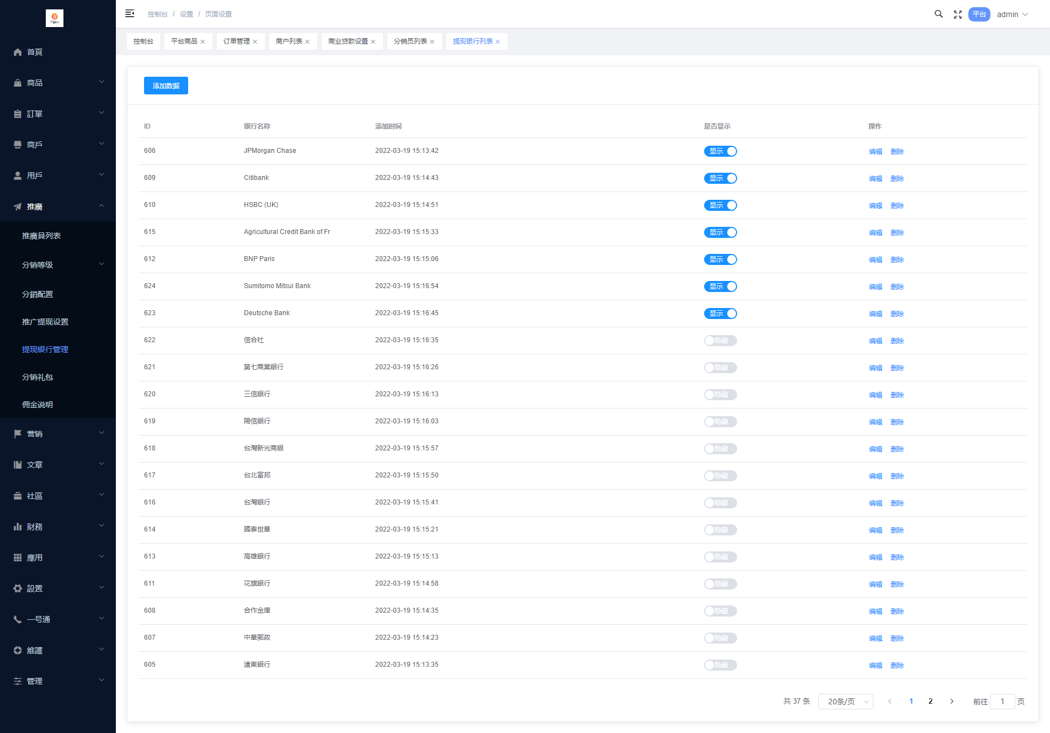Expand the admin user dropdown
This screenshot has height=733, width=1050.
pyautogui.click(x=1012, y=14)
